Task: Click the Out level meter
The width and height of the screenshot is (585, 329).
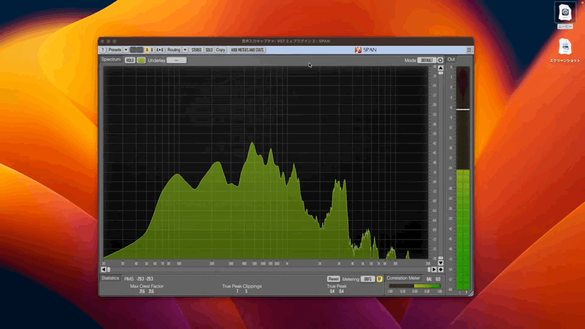Action: pyautogui.click(x=463, y=178)
